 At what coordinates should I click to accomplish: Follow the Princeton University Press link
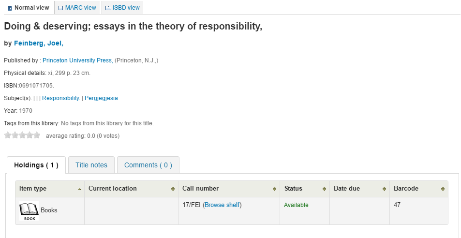[77, 60]
